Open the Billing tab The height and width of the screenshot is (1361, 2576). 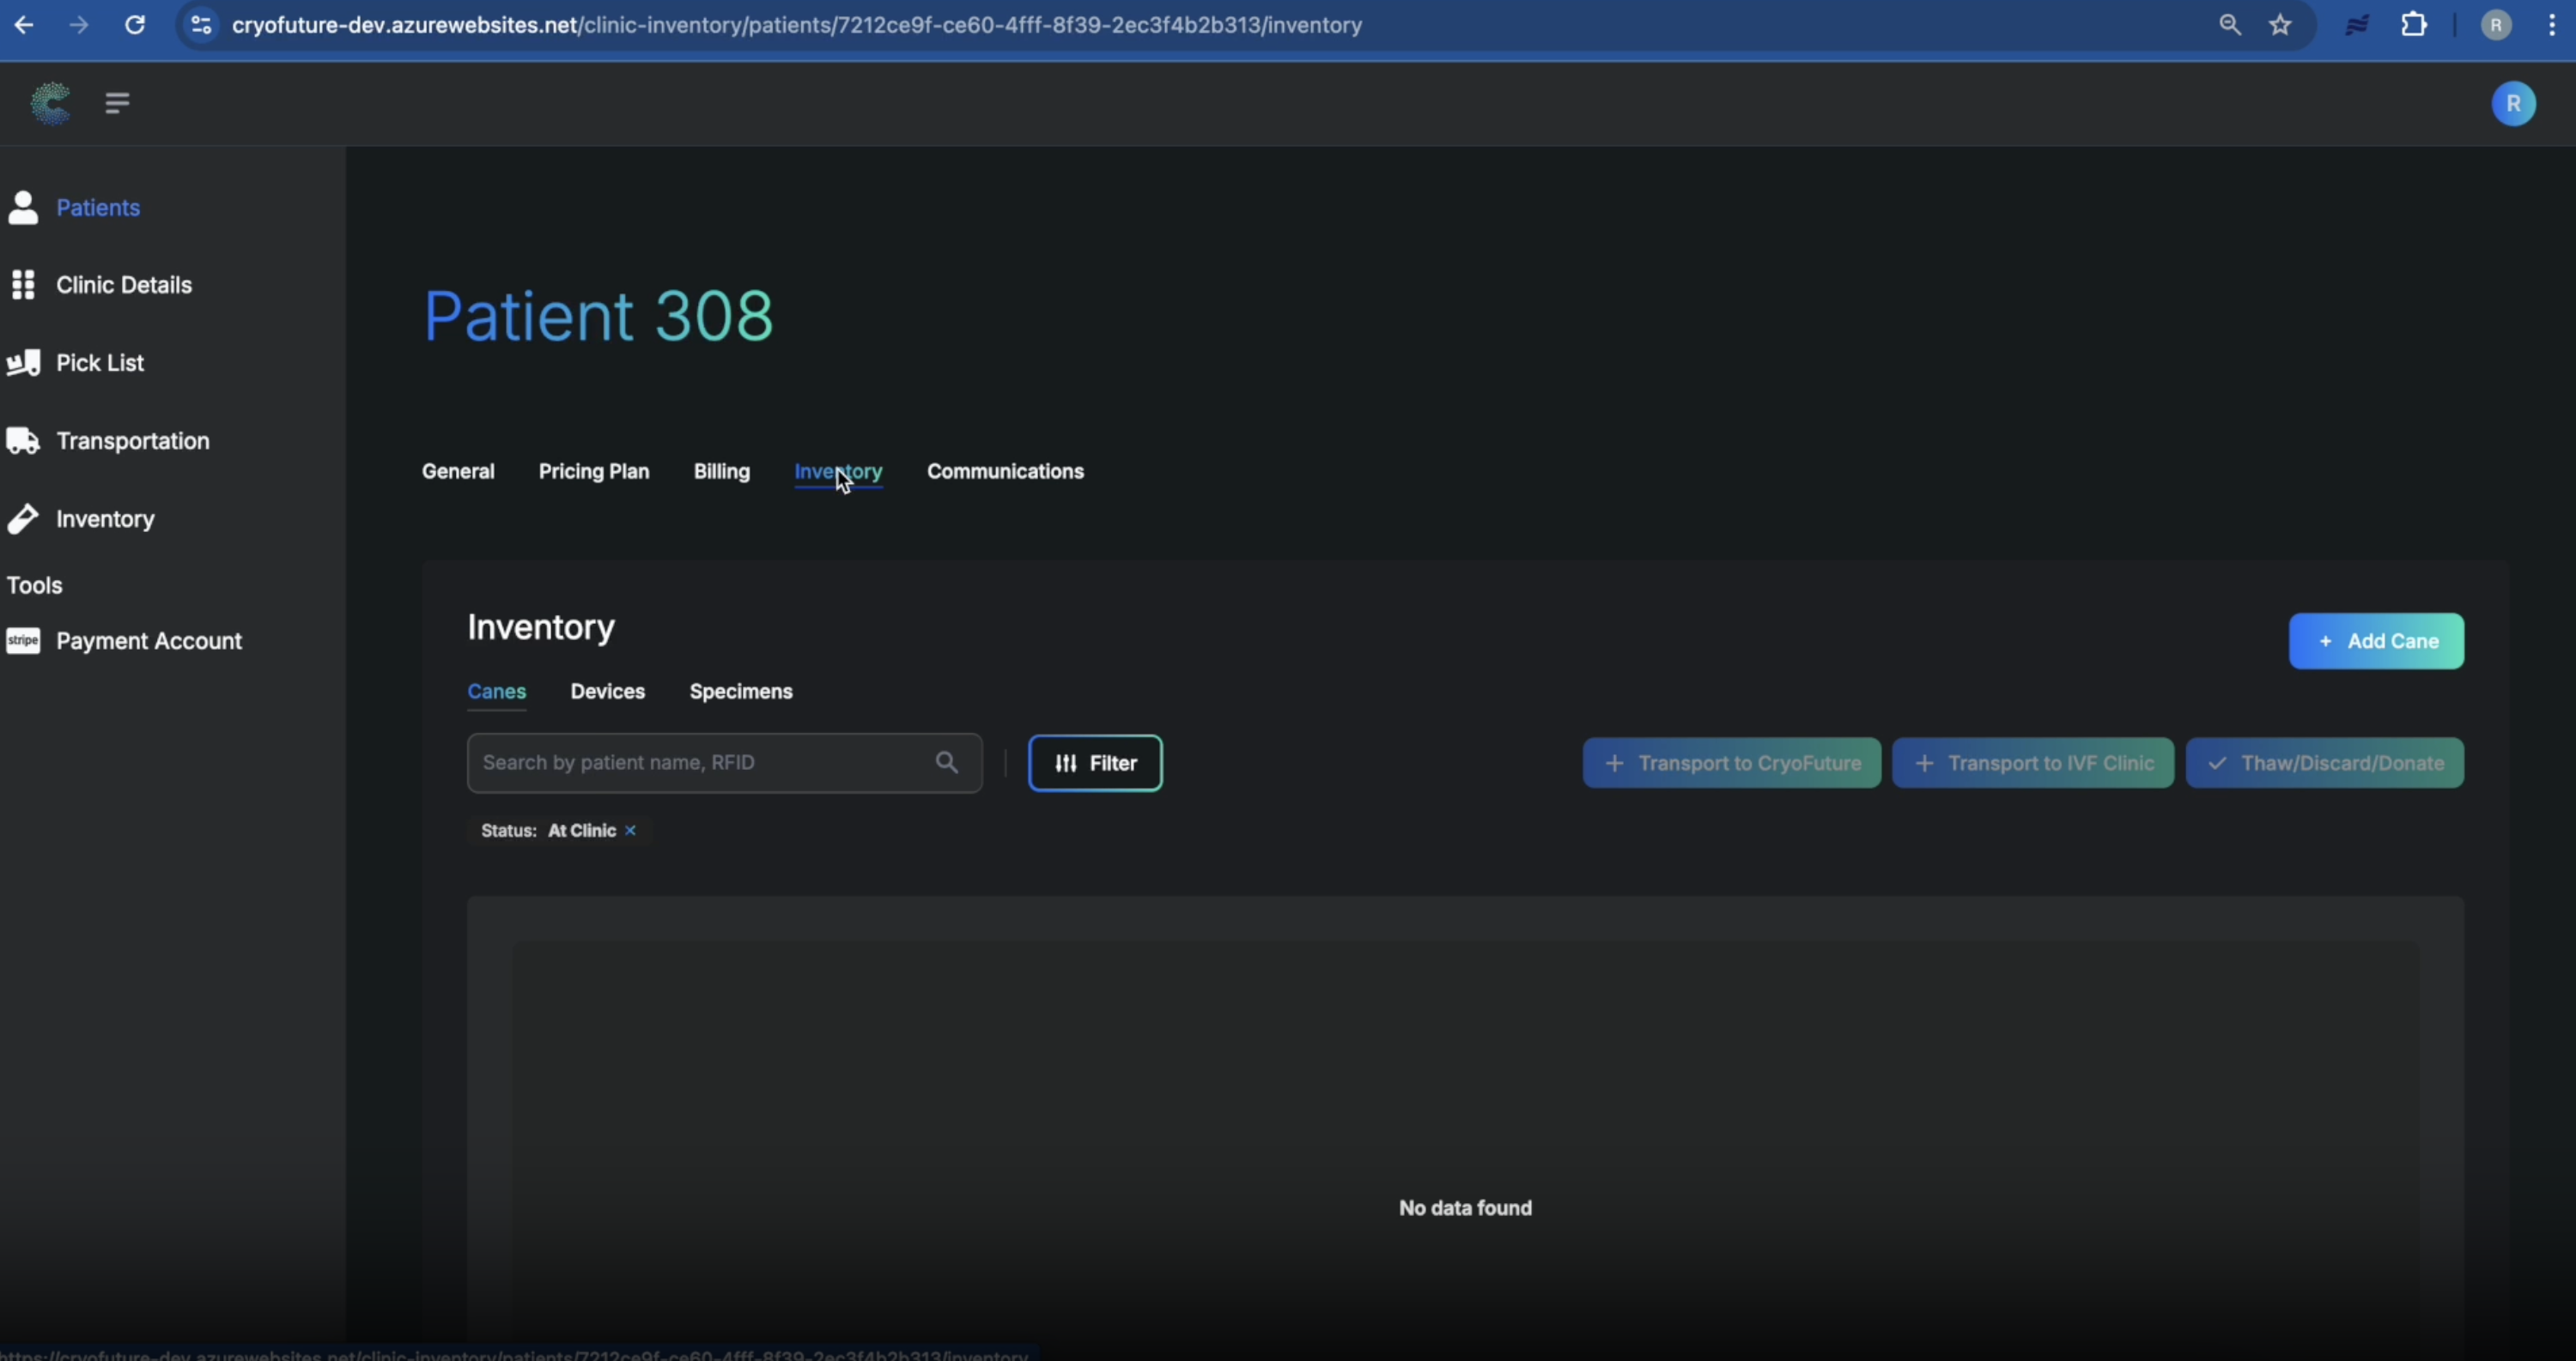click(721, 472)
